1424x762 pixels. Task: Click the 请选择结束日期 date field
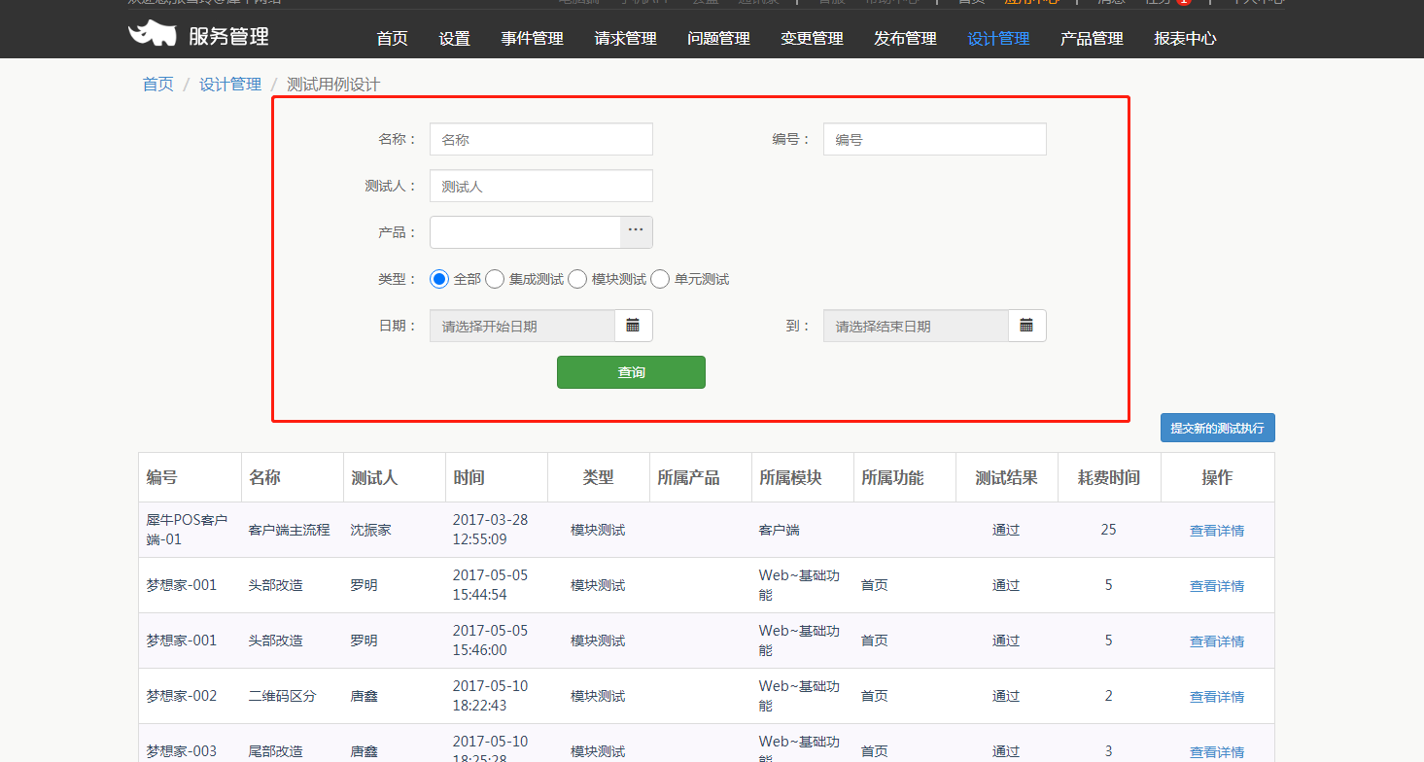pyautogui.click(x=916, y=326)
